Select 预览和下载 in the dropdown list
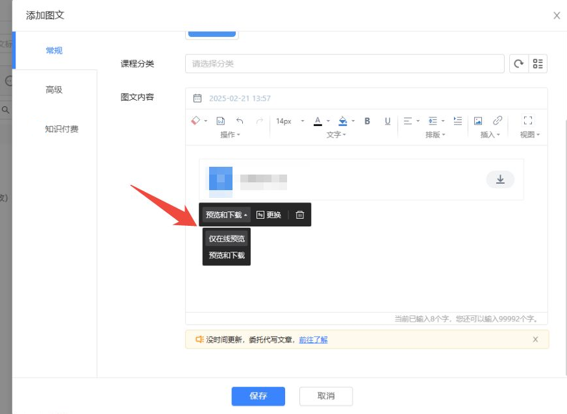Screen dimensions: 567x414 point(227,256)
